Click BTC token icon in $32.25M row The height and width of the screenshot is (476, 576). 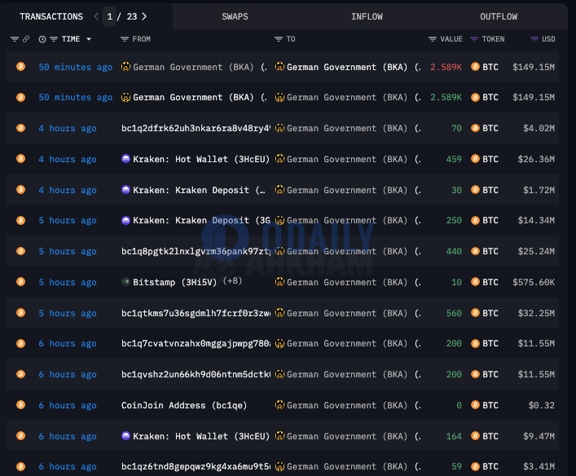[475, 313]
